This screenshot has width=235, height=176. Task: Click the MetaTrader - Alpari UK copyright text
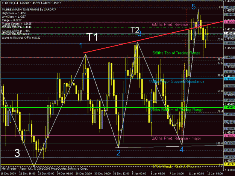coord(44,168)
